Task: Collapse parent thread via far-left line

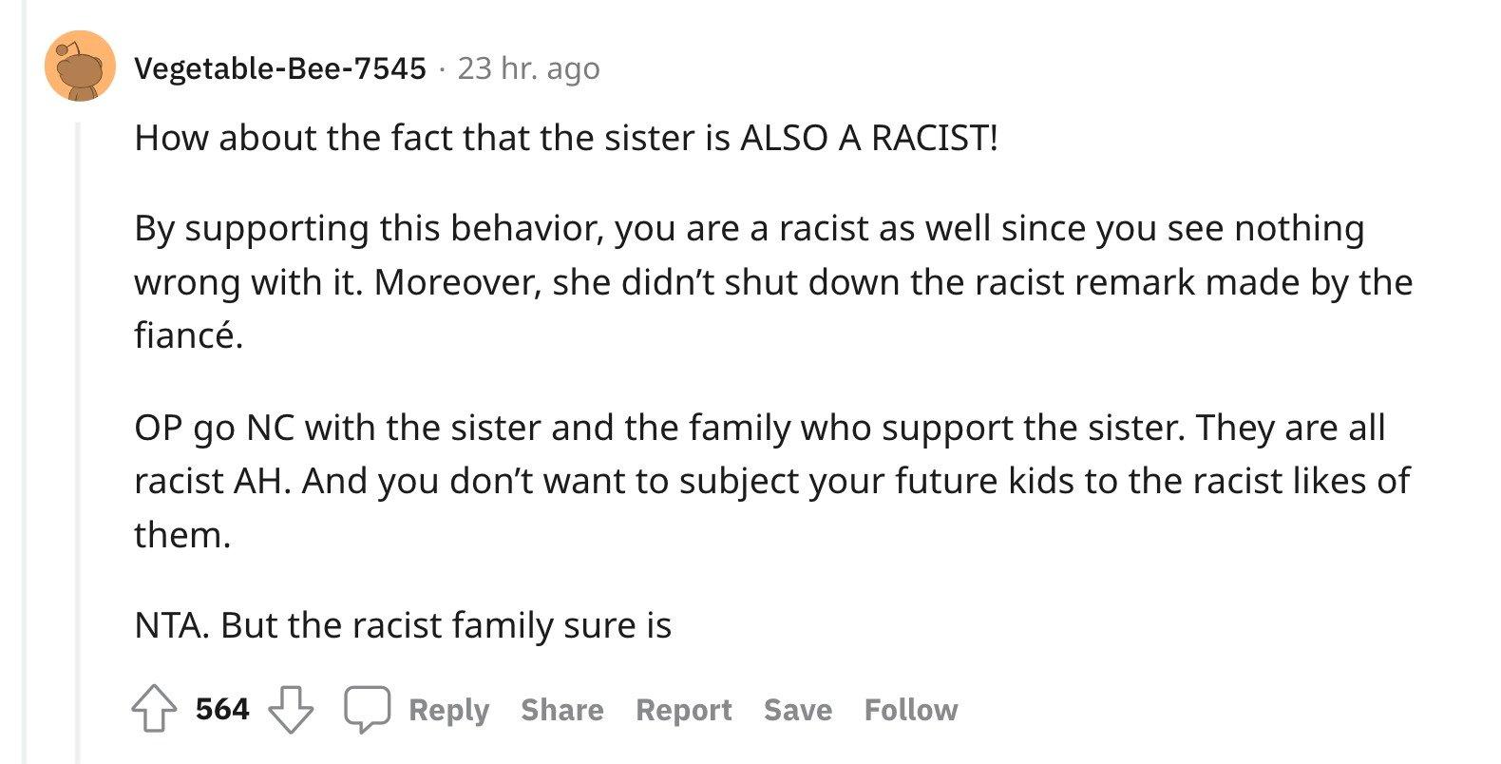Action: pos(26,382)
